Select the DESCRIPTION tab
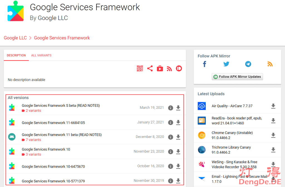This screenshot has height=187, width=285. pos(16,55)
